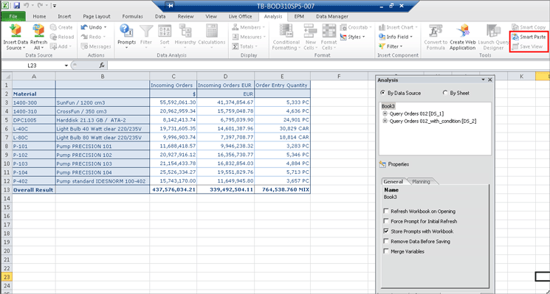This screenshot has height=294, width=550.
Task: Click Create Web Application icon
Action: click(x=463, y=31)
